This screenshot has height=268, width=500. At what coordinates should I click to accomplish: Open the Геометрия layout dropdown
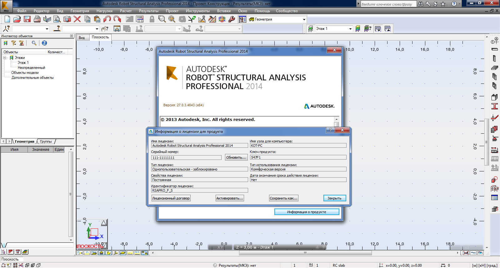[x=304, y=19]
